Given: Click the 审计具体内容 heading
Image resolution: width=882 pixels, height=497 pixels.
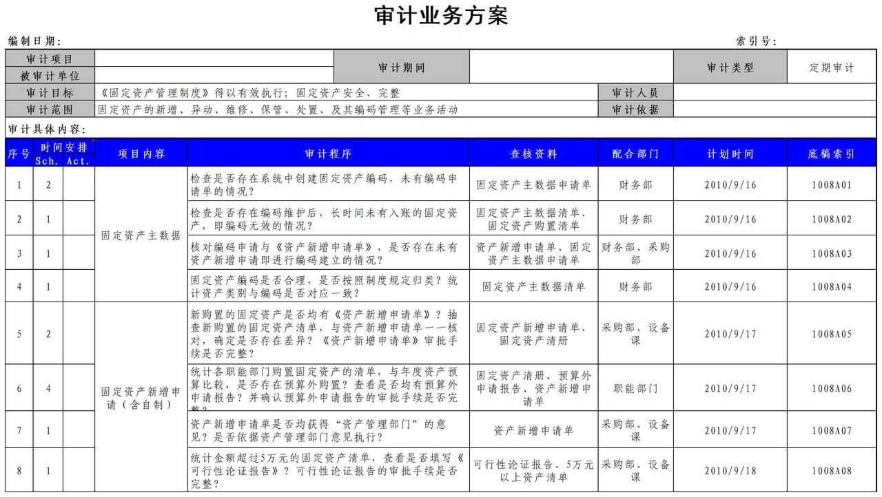Looking at the screenshot, I should click(x=47, y=129).
